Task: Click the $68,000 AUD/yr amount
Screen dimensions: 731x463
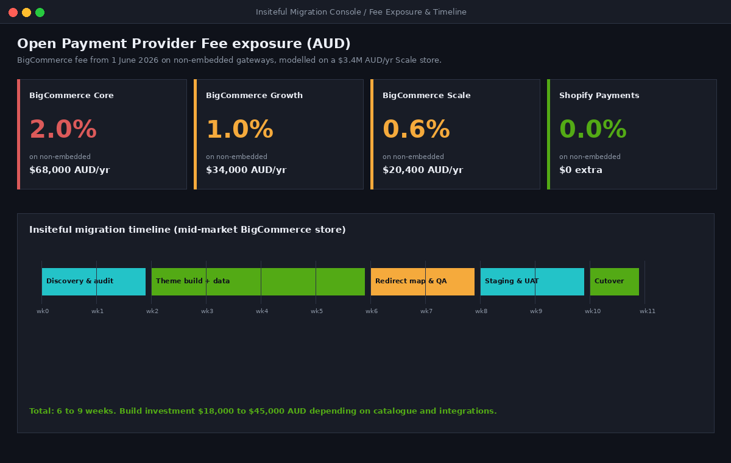Action: [x=69, y=170]
